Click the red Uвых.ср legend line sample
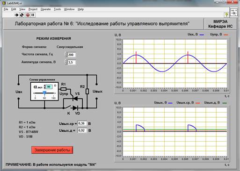 point(198,103)
